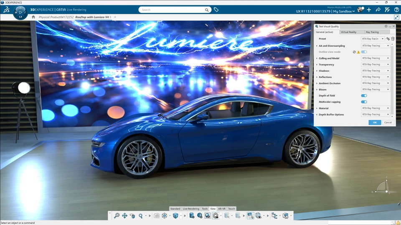This screenshot has height=225, width=401.
Task: Open the AA and Downsampling dropdown
Action: (376, 46)
